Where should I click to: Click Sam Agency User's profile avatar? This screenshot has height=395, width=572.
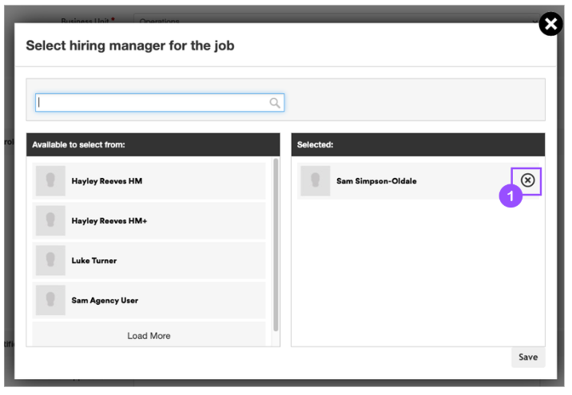[50, 301]
